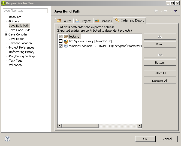181x146 pixels.
Task: Open the view menu triangle at top right
Action: (x=176, y=11)
